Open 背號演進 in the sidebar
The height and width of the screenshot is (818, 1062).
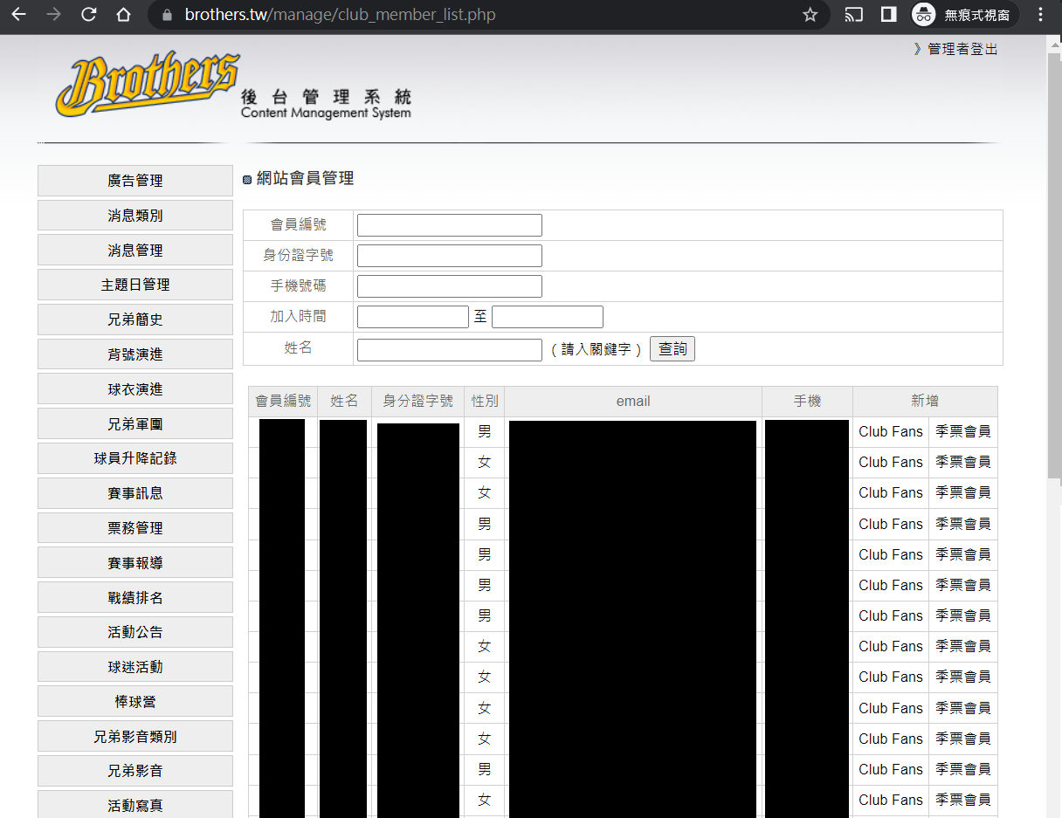(135, 354)
